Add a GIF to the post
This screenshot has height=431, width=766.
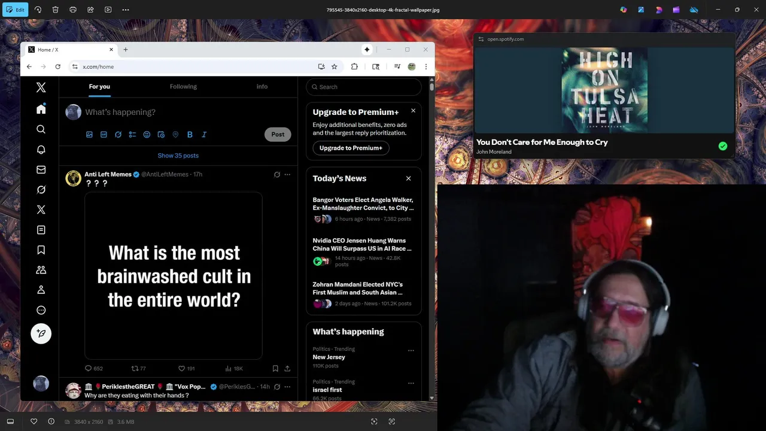[104, 135]
